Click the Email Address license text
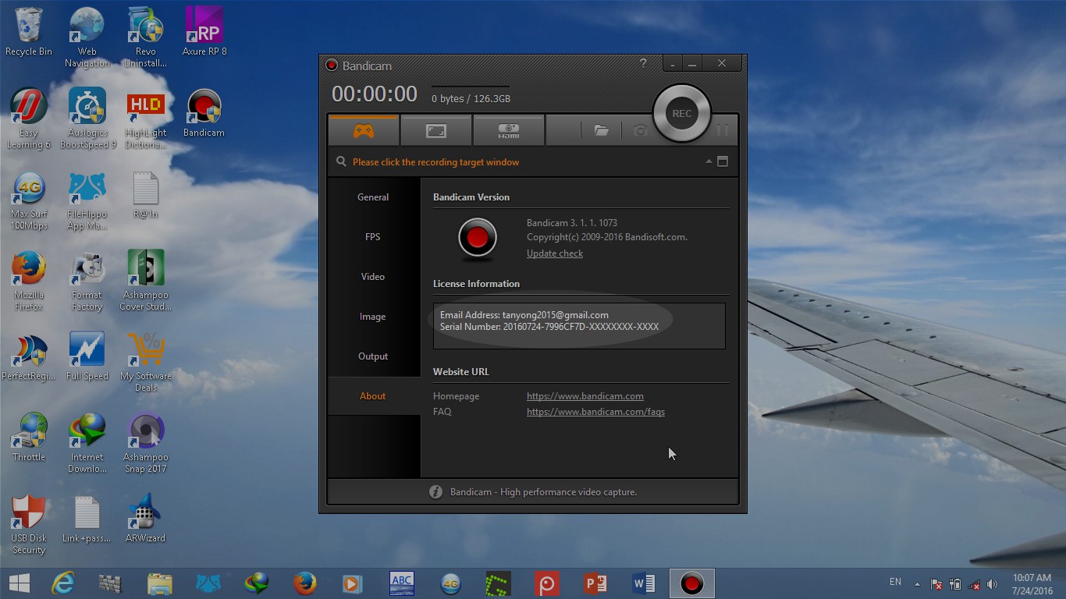The width and height of the screenshot is (1066, 599). pyautogui.click(x=524, y=315)
